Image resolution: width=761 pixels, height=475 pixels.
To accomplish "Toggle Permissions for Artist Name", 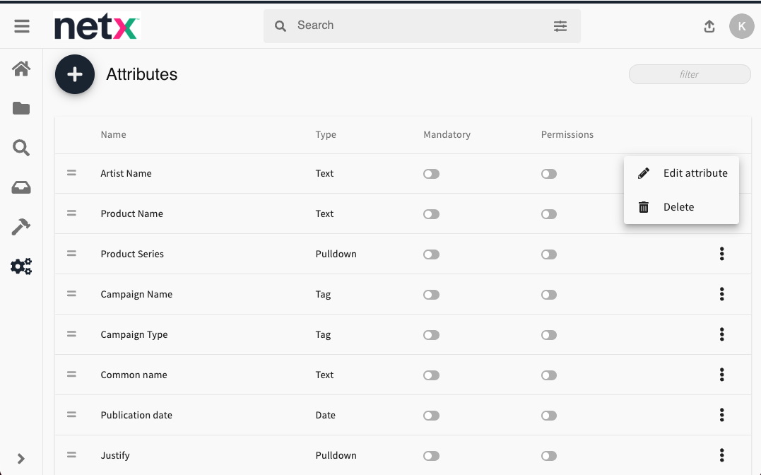I will click(549, 174).
